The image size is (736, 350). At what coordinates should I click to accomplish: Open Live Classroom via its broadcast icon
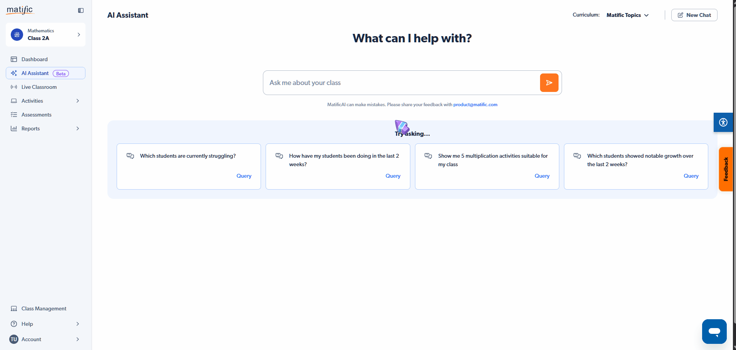pyautogui.click(x=14, y=87)
